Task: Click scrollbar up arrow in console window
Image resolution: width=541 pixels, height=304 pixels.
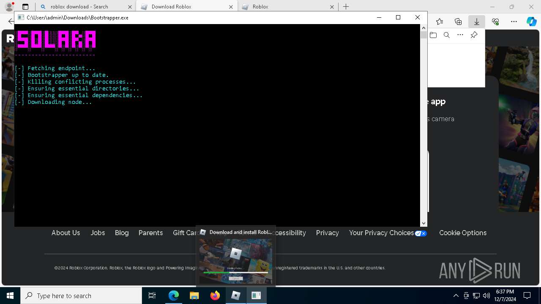Action: pyautogui.click(x=424, y=27)
